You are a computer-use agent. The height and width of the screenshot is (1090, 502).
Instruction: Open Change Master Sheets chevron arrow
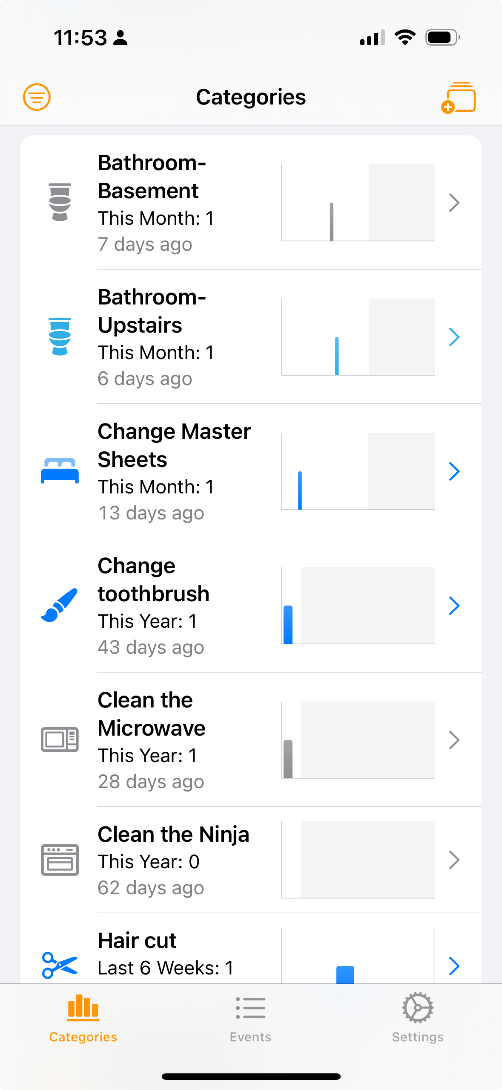coord(454,471)
